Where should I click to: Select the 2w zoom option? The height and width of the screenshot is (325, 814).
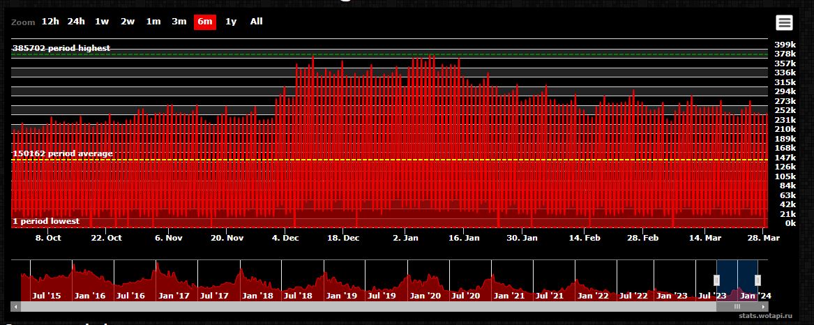point(128,22)
